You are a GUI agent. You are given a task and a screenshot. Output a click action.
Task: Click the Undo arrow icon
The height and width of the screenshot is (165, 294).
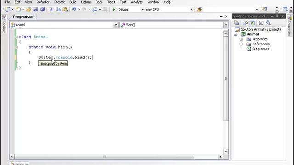pyautogui.click(x=74, y=9)
